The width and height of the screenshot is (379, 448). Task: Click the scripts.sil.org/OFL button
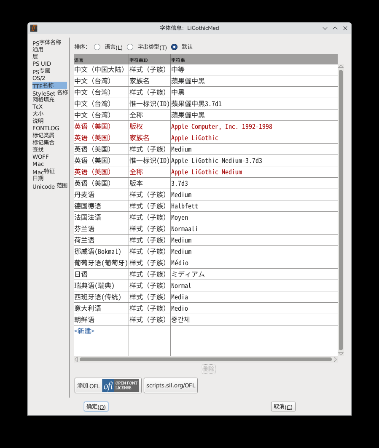coord(171,385)
